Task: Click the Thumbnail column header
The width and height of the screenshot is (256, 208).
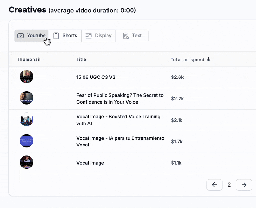Action: [29, 59]
